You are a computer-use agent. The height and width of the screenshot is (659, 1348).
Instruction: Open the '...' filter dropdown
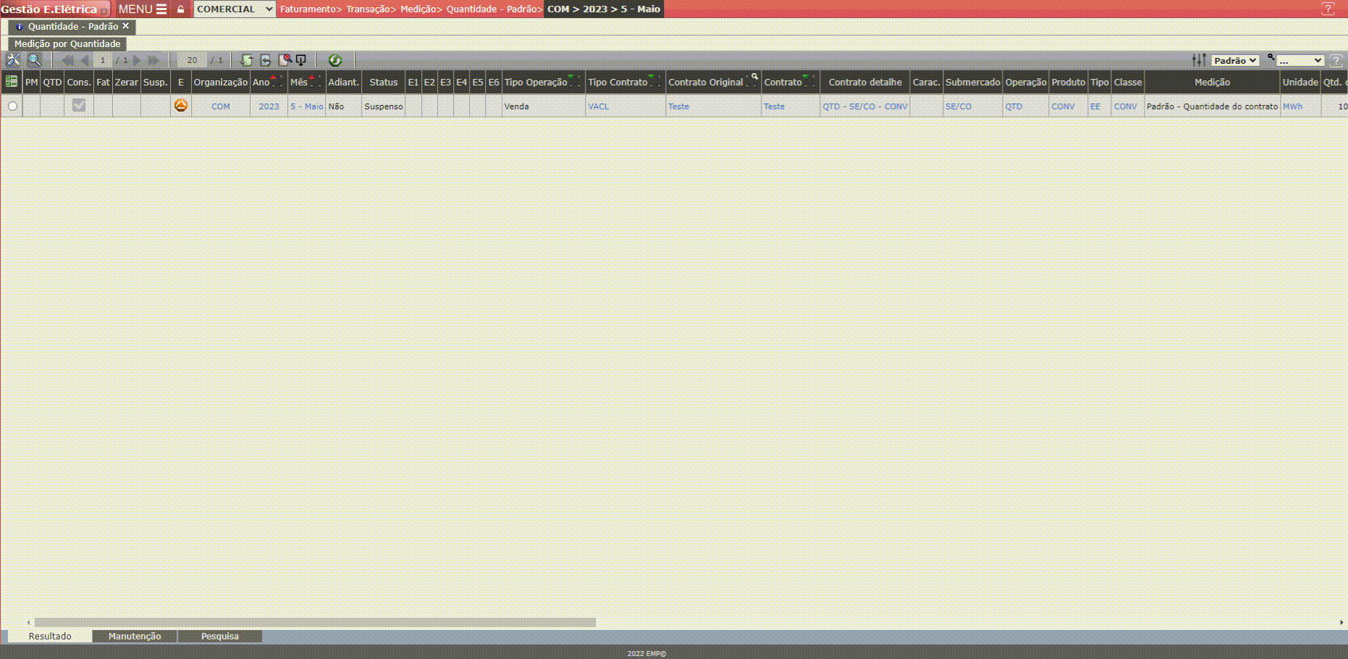(1300, 61)
